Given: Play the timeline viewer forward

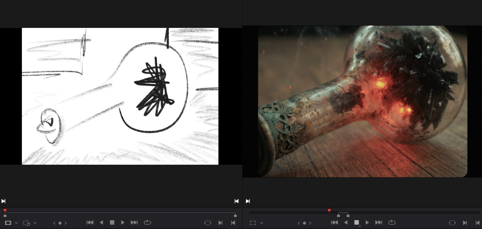Looking at the screenshot, I should 367,223.
